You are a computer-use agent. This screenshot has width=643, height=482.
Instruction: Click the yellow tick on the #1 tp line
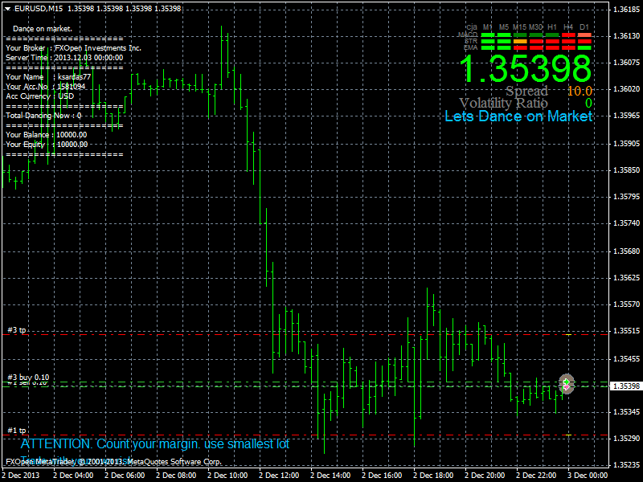[x=568, y=435]
